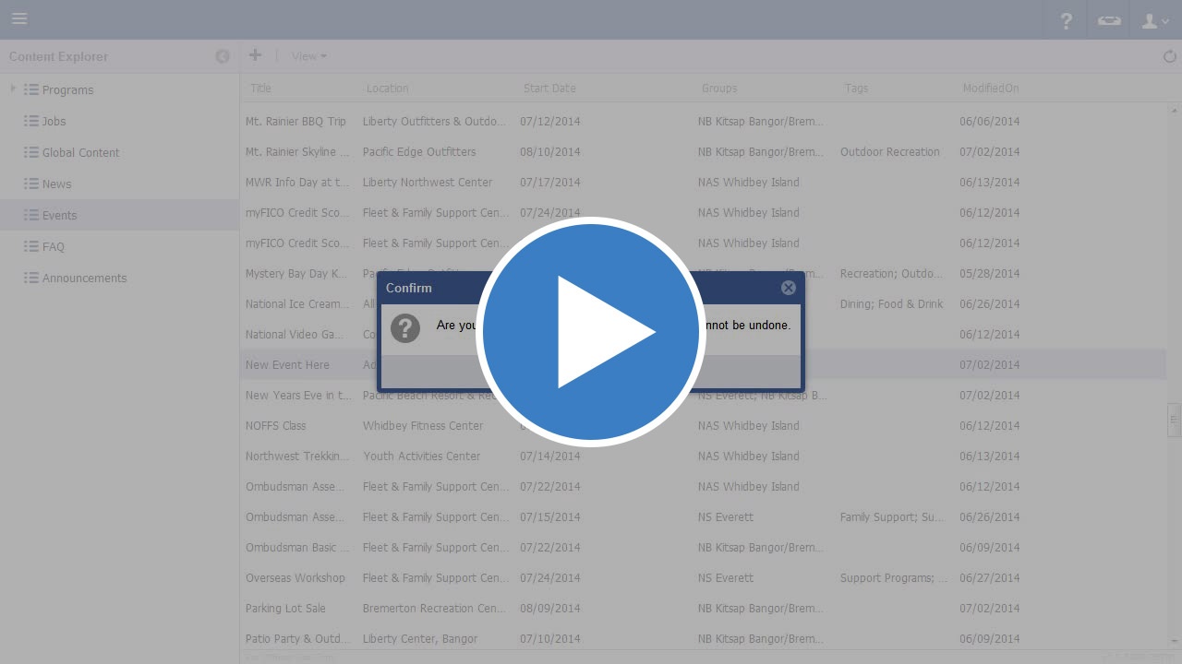Click the add new item plus icon

(x=255, y=55)
